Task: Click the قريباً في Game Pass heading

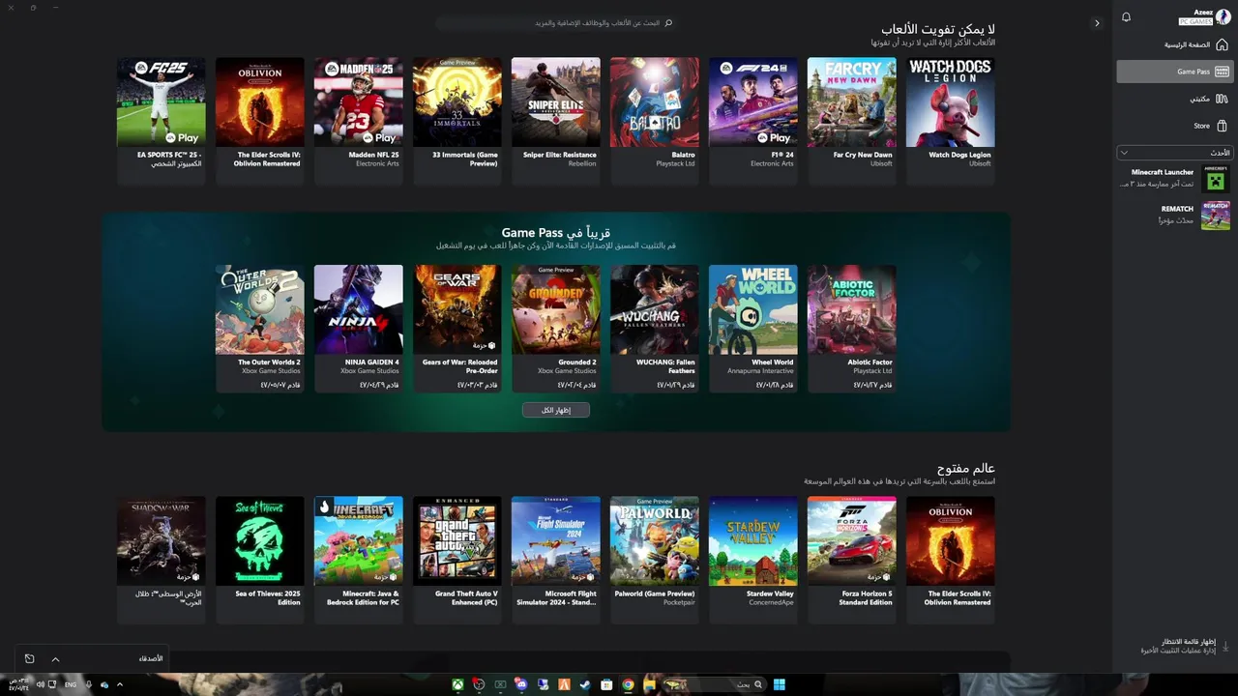Action: click(x=556, y=233)
